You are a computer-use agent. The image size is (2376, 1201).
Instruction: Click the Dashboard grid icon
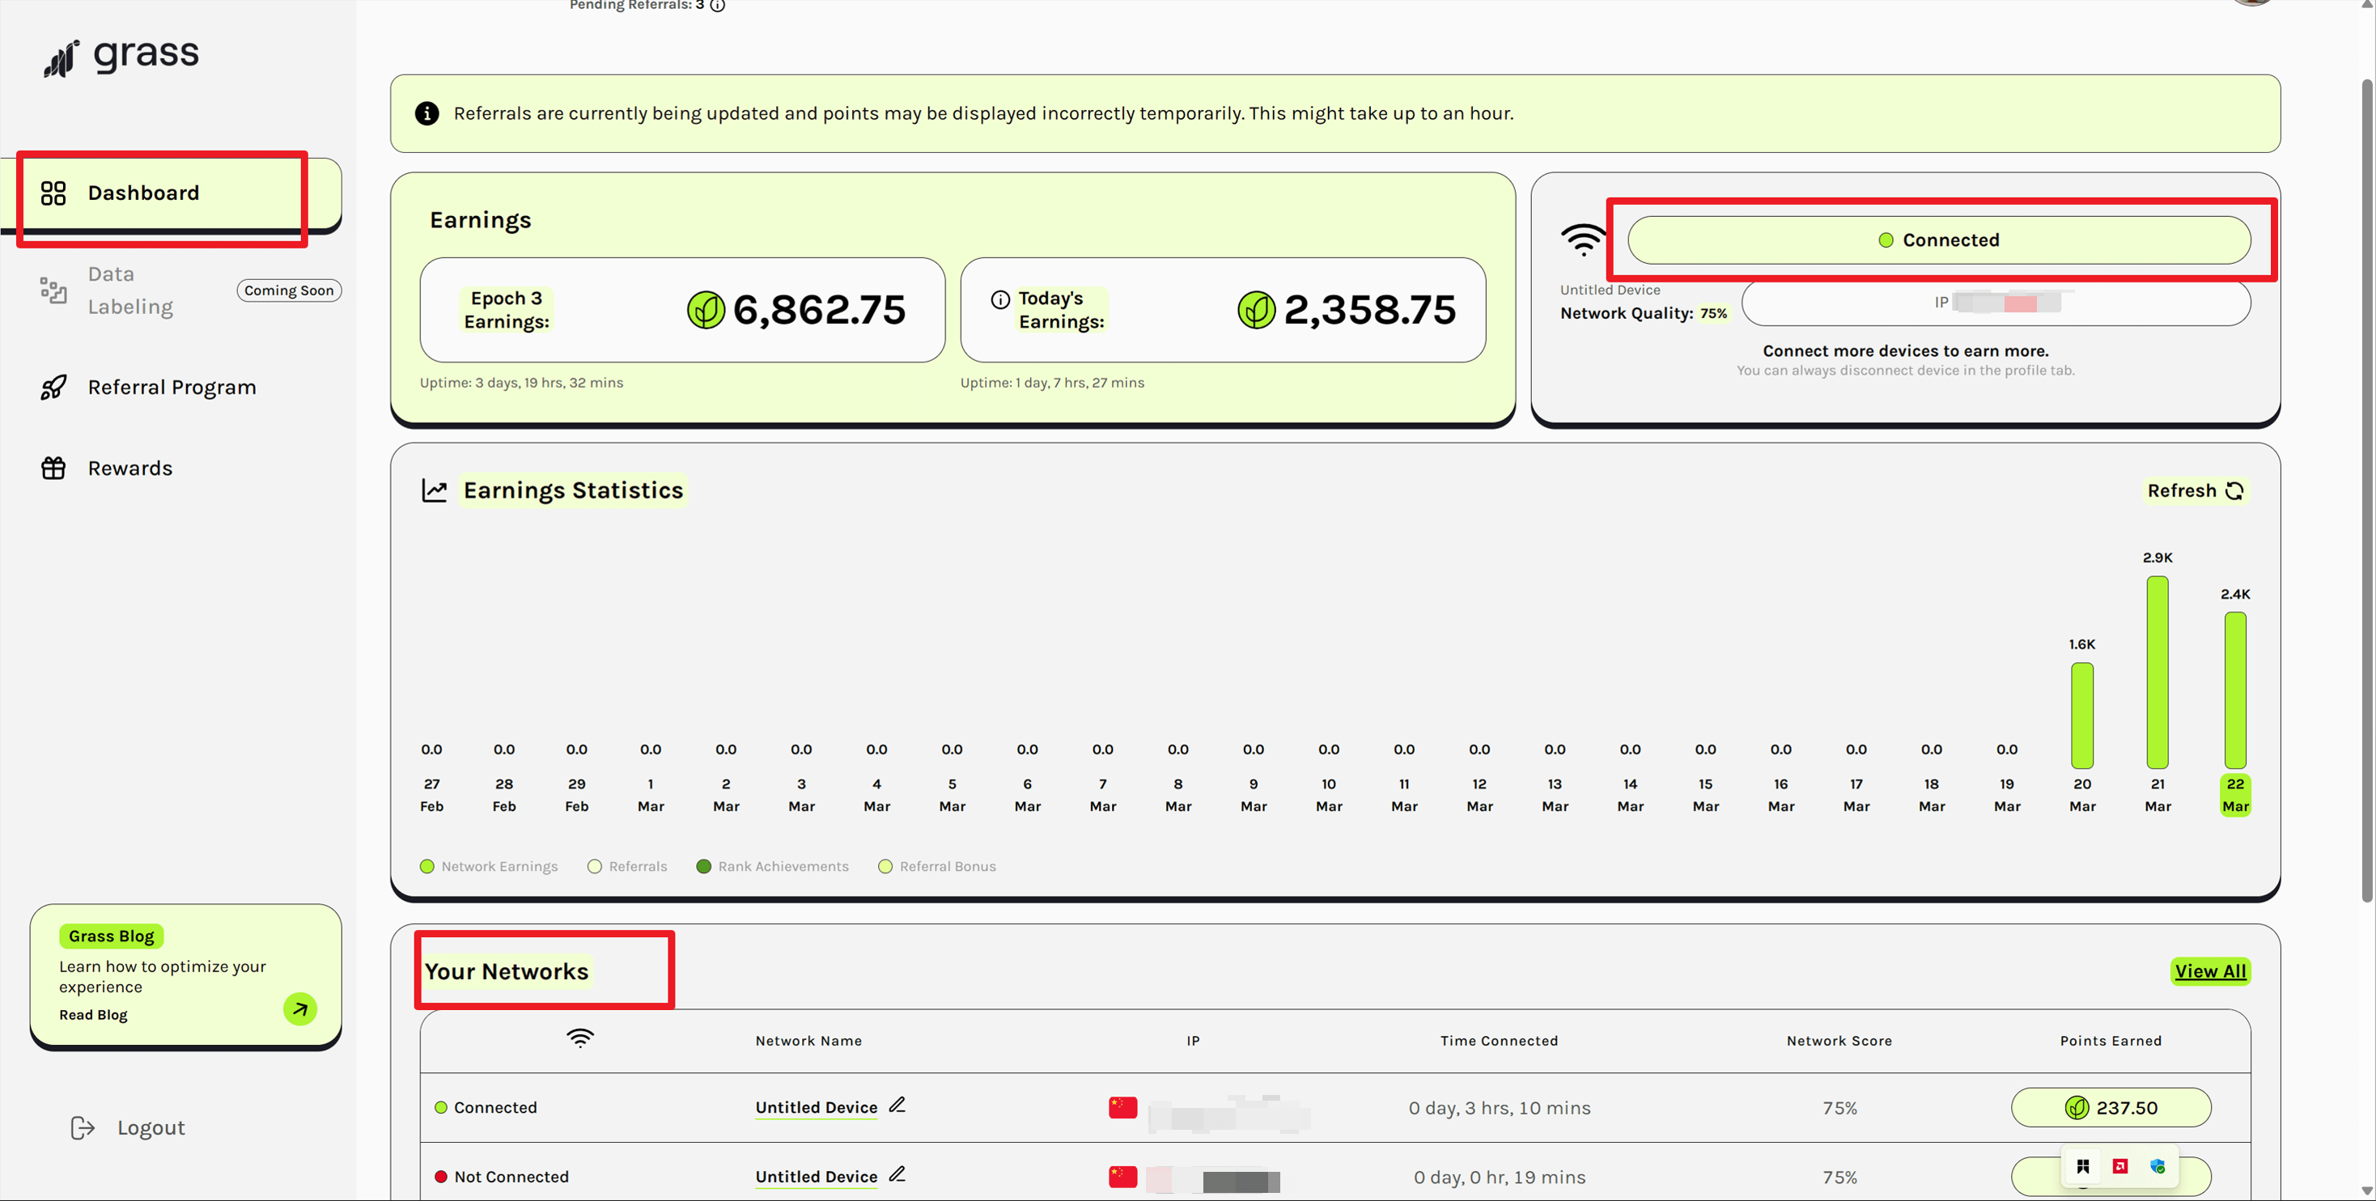53,193
